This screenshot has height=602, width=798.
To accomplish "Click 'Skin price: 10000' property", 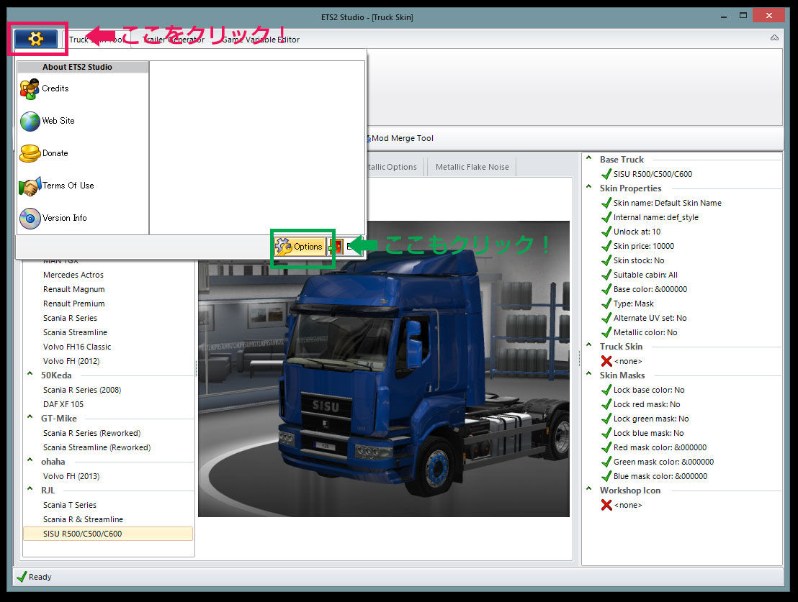I will click(x=637, y=246).
